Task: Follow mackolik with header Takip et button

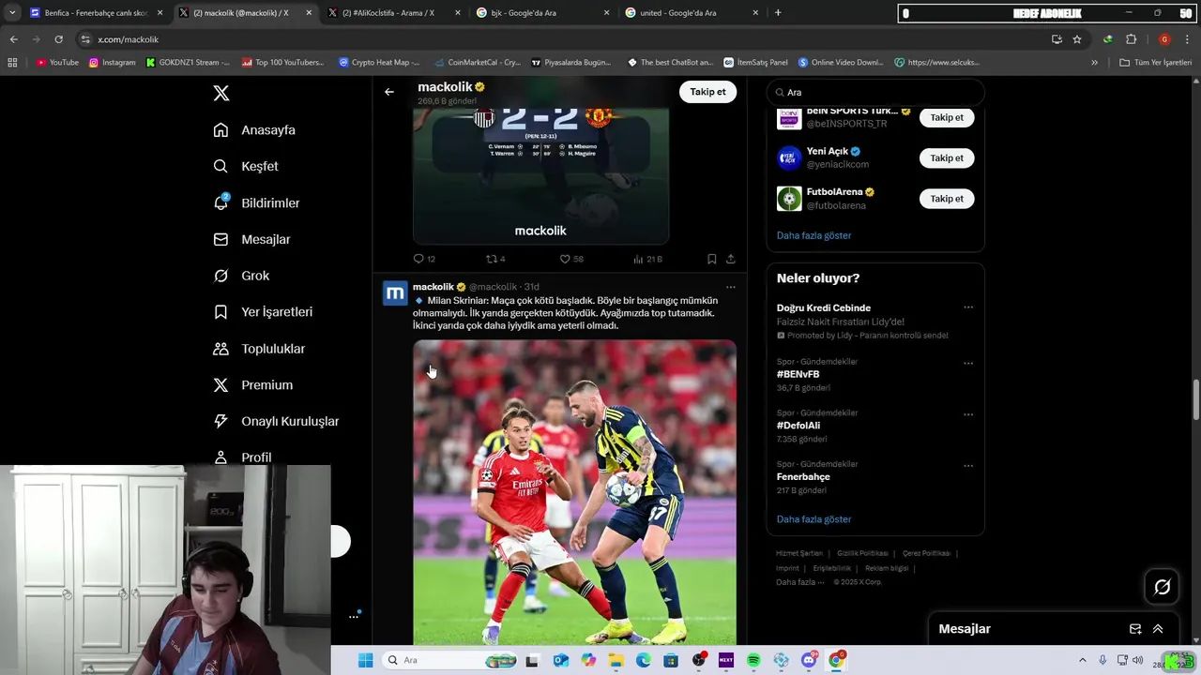Action: click(707, 92)
